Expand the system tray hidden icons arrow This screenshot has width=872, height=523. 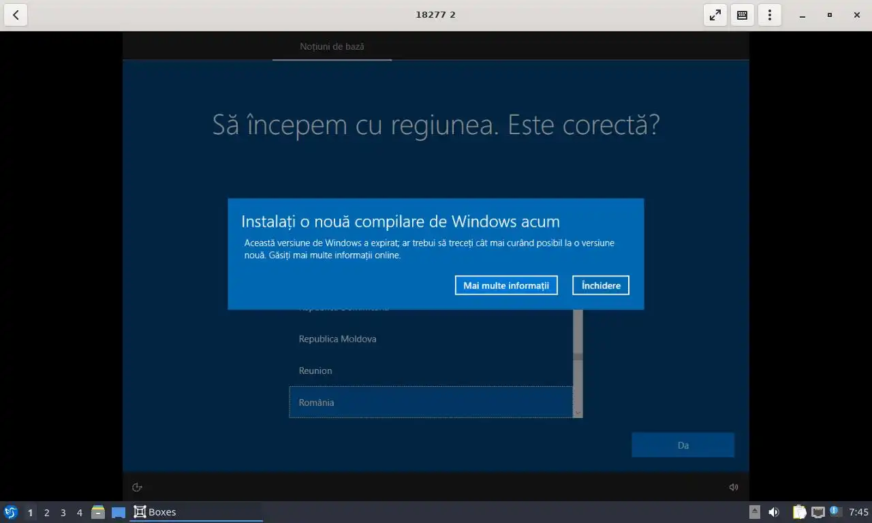754,512
